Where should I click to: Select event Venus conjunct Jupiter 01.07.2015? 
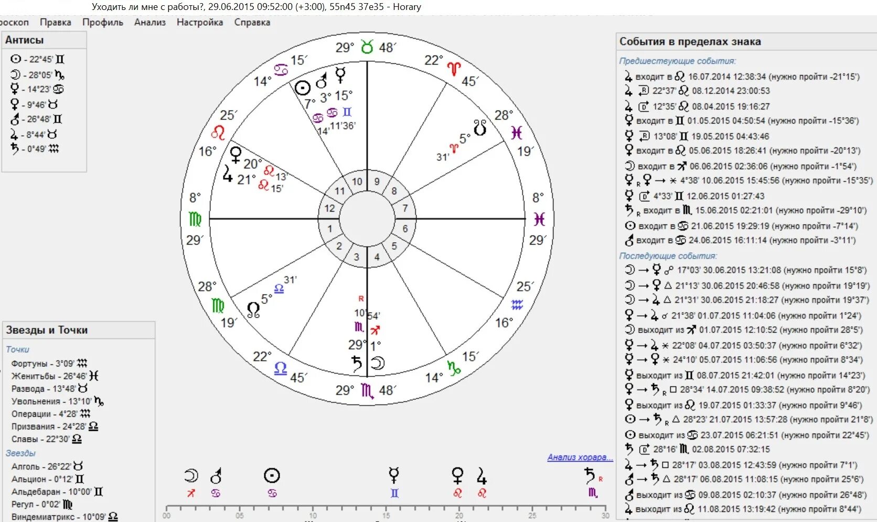click(x=743, y=315)
